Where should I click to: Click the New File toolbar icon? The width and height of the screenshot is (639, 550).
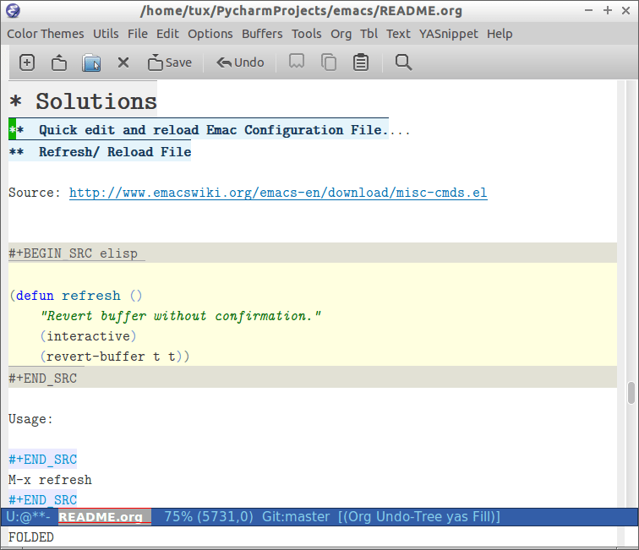pyautogui.click(x=27, y=63)
